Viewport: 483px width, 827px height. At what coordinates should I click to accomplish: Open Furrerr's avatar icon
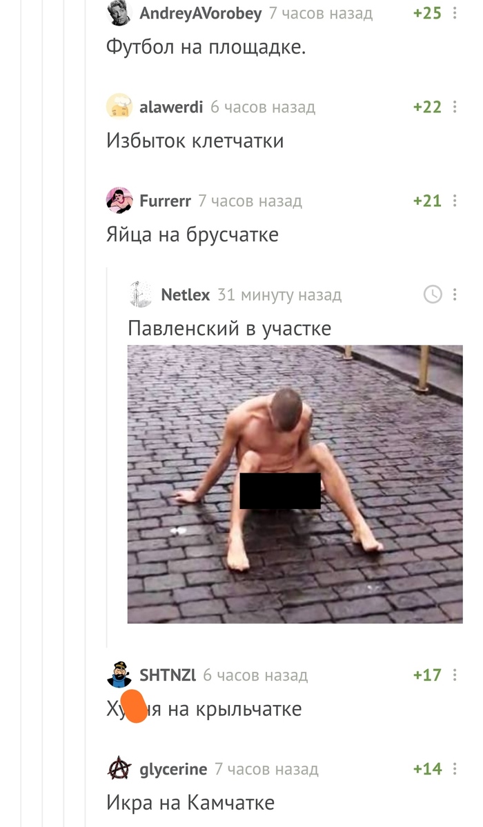[x=119, y=201]
